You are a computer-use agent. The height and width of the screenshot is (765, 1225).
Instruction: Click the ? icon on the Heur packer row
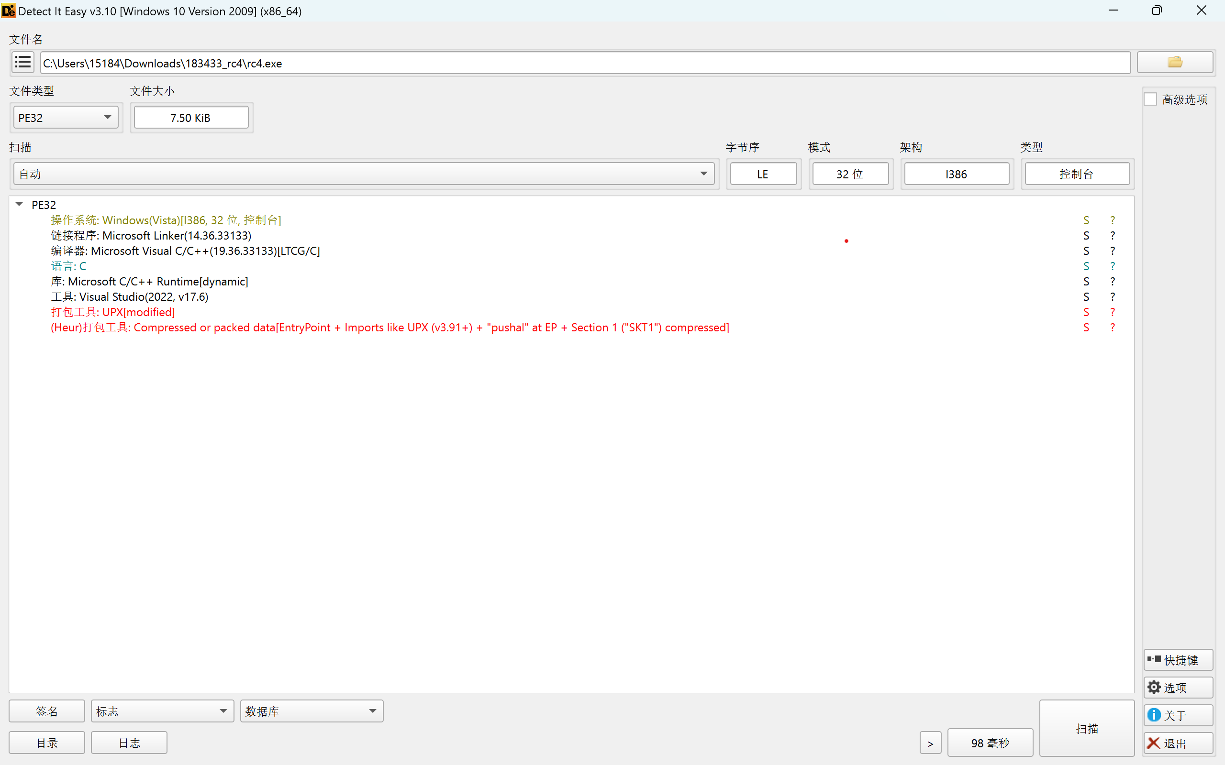pos(1112,328)
